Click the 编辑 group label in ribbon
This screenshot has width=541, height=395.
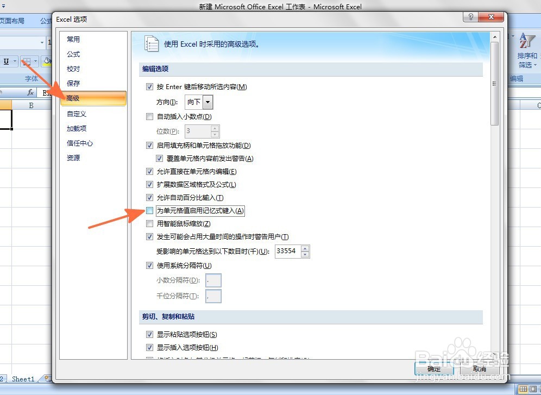click(517, 79)
